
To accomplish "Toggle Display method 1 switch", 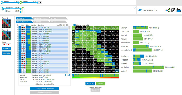I will click(x=74, y=25).
